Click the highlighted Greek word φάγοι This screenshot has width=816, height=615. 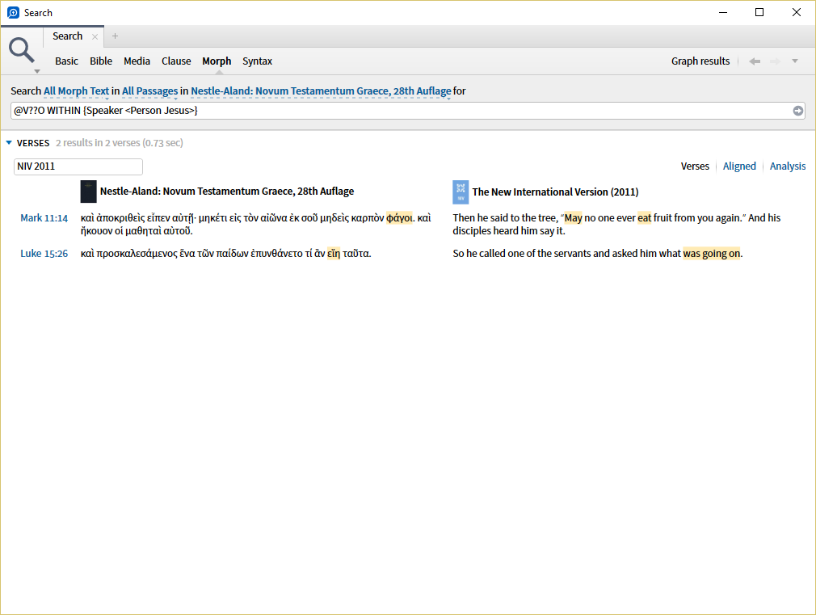tap(399, 217)
